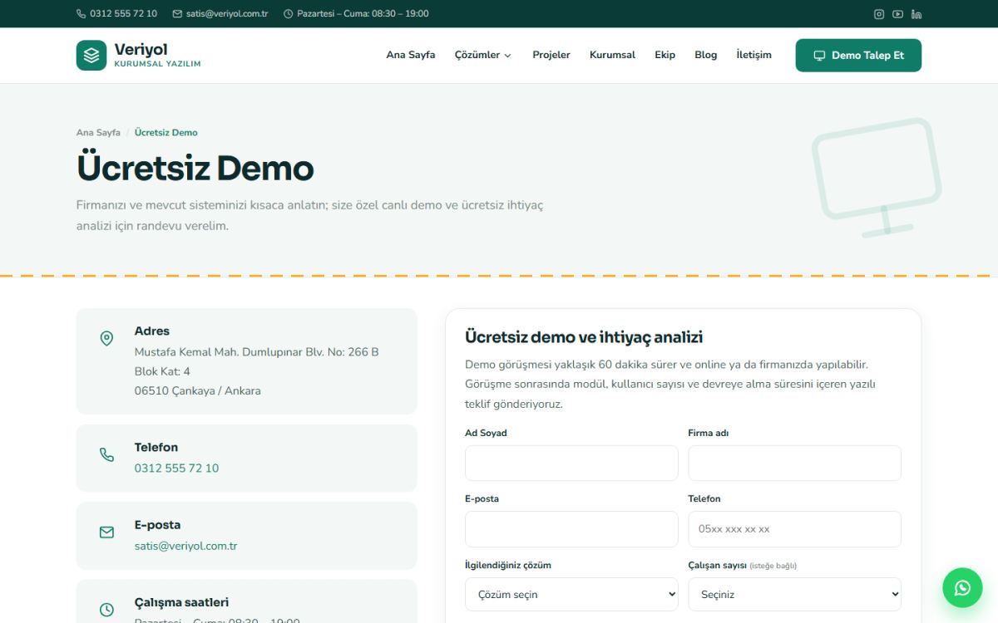This screenshot has height=623, width=998.
Task: Click the map pin icon in Adres card
Action: pyautogui.click(x=106, y=339)
